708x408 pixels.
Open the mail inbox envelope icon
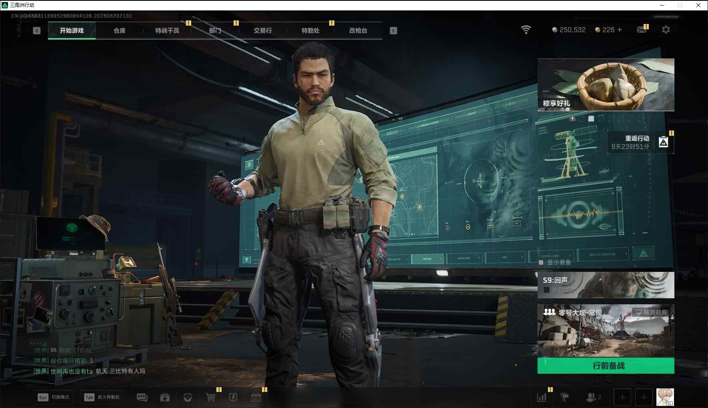641,30
